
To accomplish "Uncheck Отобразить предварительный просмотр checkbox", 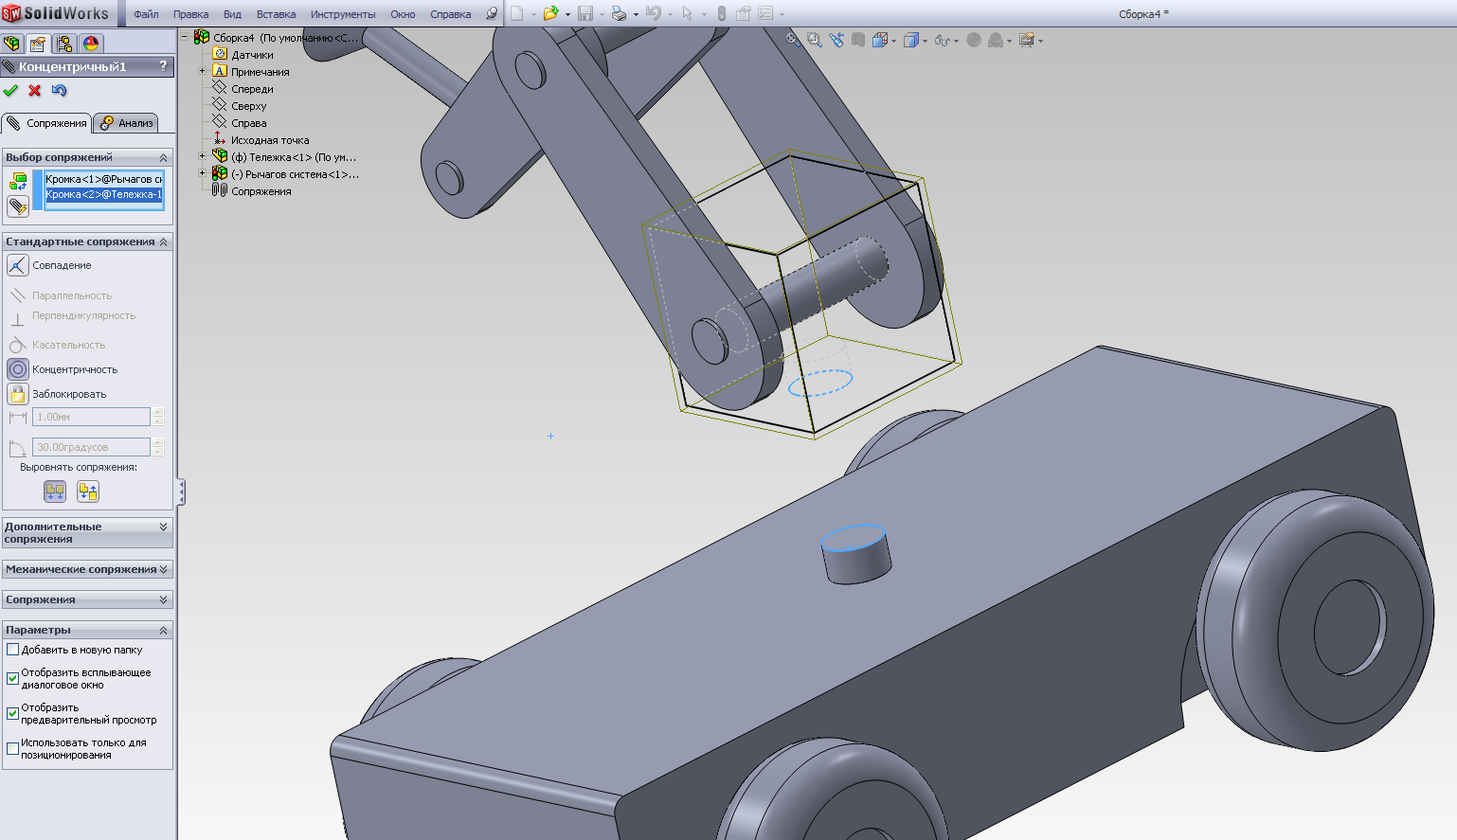I will click(12, 713).
